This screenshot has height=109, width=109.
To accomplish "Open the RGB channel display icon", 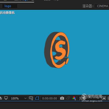I will coord(74,98).
